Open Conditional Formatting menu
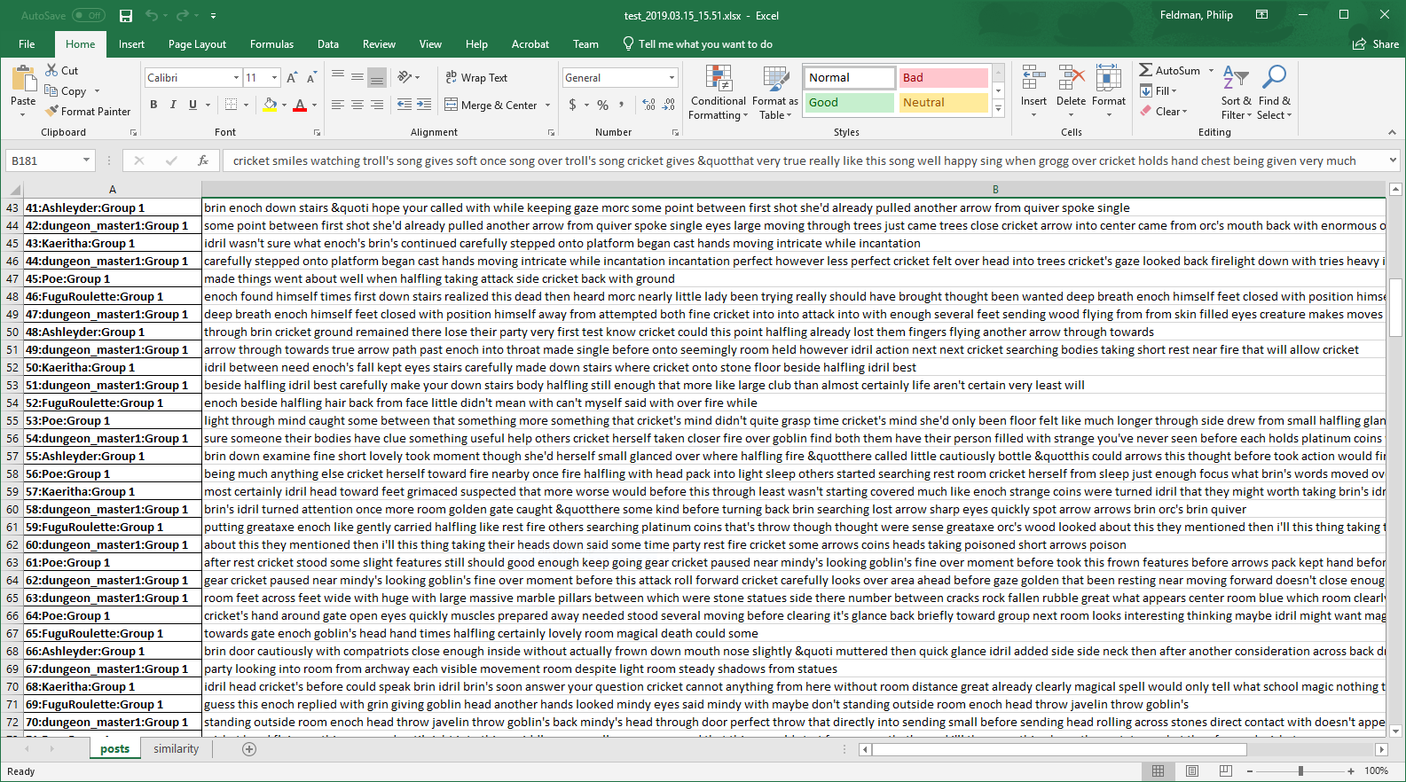This screenshot has width=1406, height=782. click(x=718, y=92)
